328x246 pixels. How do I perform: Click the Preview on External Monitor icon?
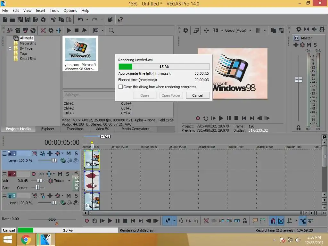[196, 30]
